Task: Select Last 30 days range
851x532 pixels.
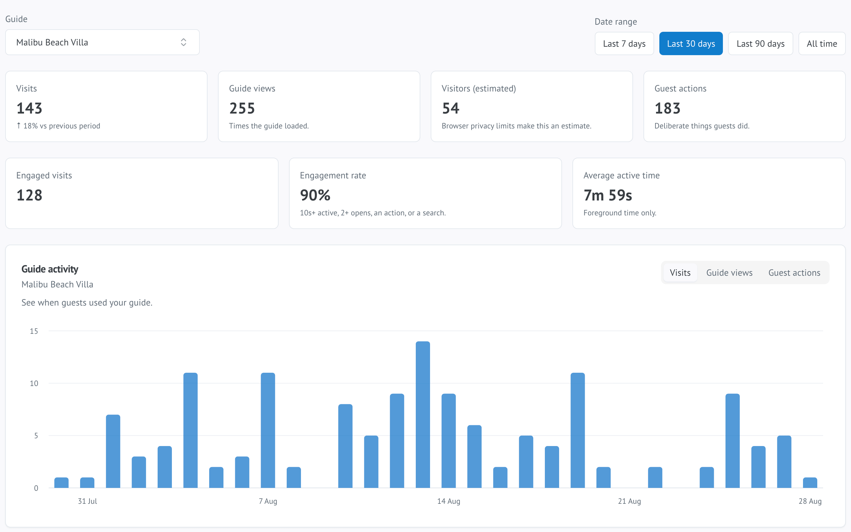Action: [x=691, y=43]
